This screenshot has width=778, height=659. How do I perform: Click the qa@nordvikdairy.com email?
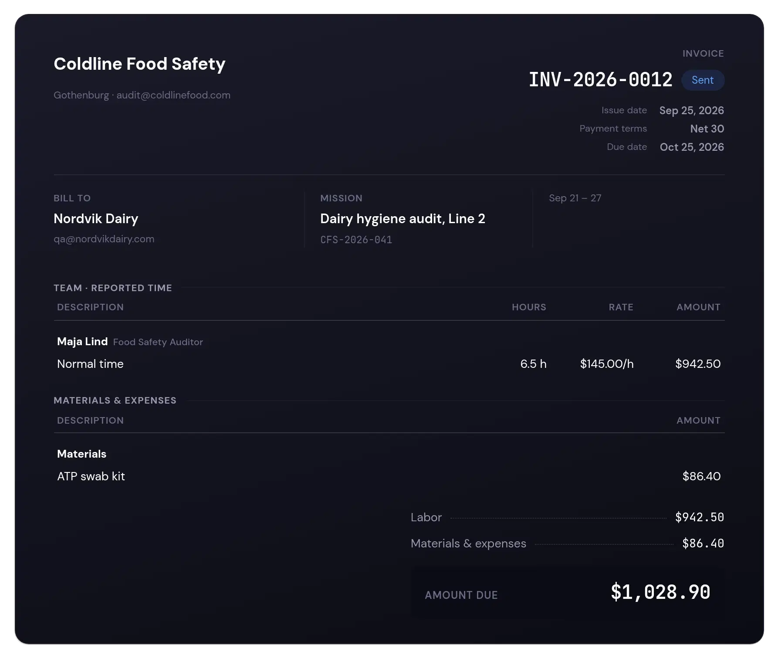pos(104,239)
